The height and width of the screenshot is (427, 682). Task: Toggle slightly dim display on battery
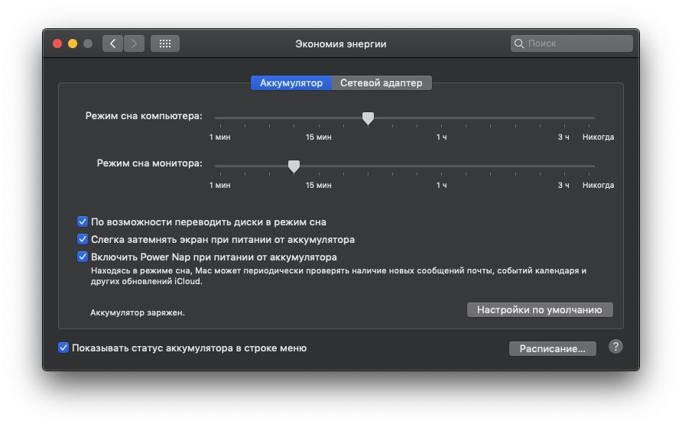pyautogui.click(x=83, y=239)
